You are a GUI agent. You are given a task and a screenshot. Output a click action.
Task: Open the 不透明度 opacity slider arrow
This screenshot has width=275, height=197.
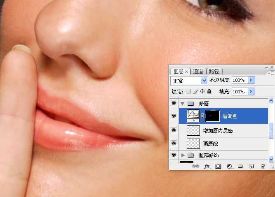click(x=251, y=80)
